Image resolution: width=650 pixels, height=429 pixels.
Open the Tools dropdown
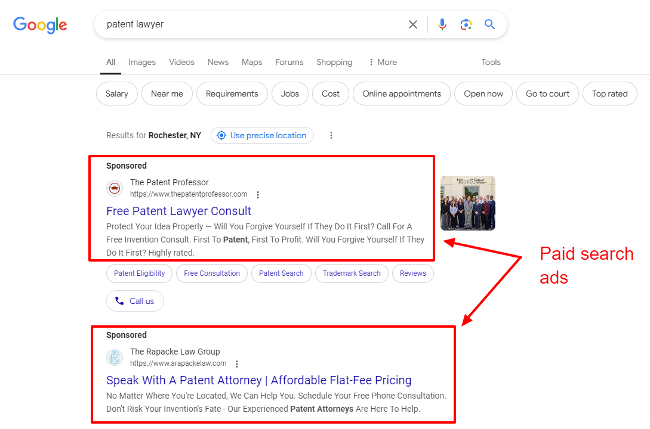(491, 62)
